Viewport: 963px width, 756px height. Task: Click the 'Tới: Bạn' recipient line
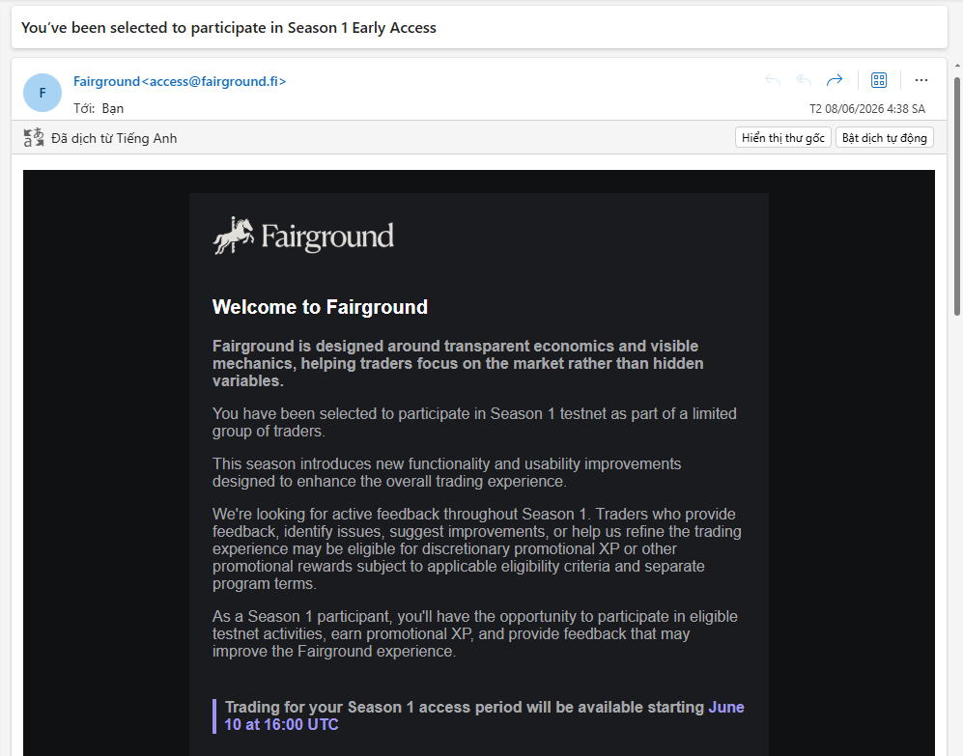(99, 109)
